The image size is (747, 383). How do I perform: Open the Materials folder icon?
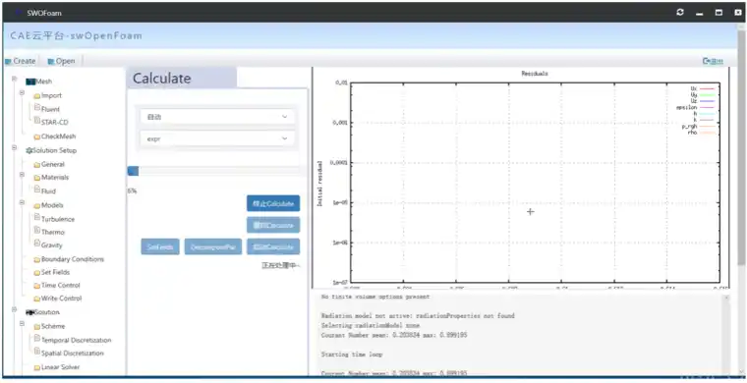pyautogui.click(x=36, y=178)
